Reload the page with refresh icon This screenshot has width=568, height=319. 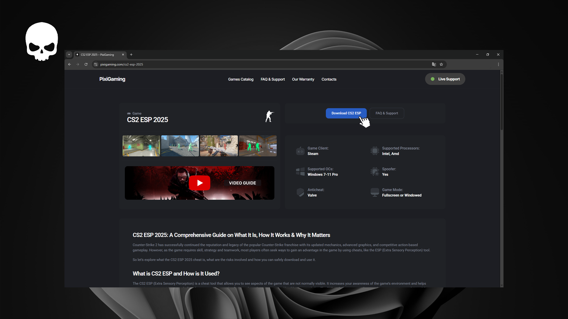(86, 64)
